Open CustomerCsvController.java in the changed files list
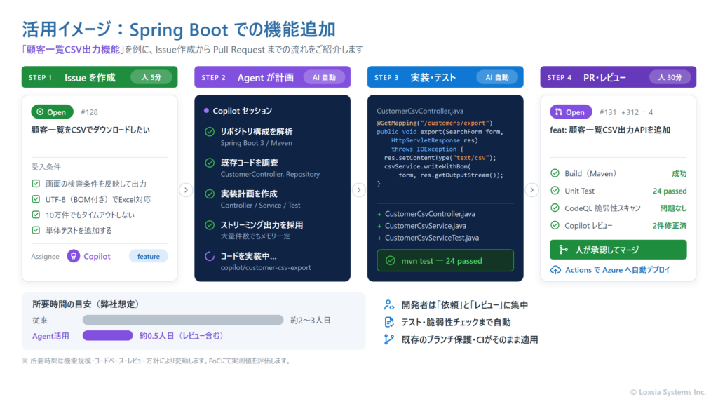Viewport: 718px width, 404px height. pos(430,214)
